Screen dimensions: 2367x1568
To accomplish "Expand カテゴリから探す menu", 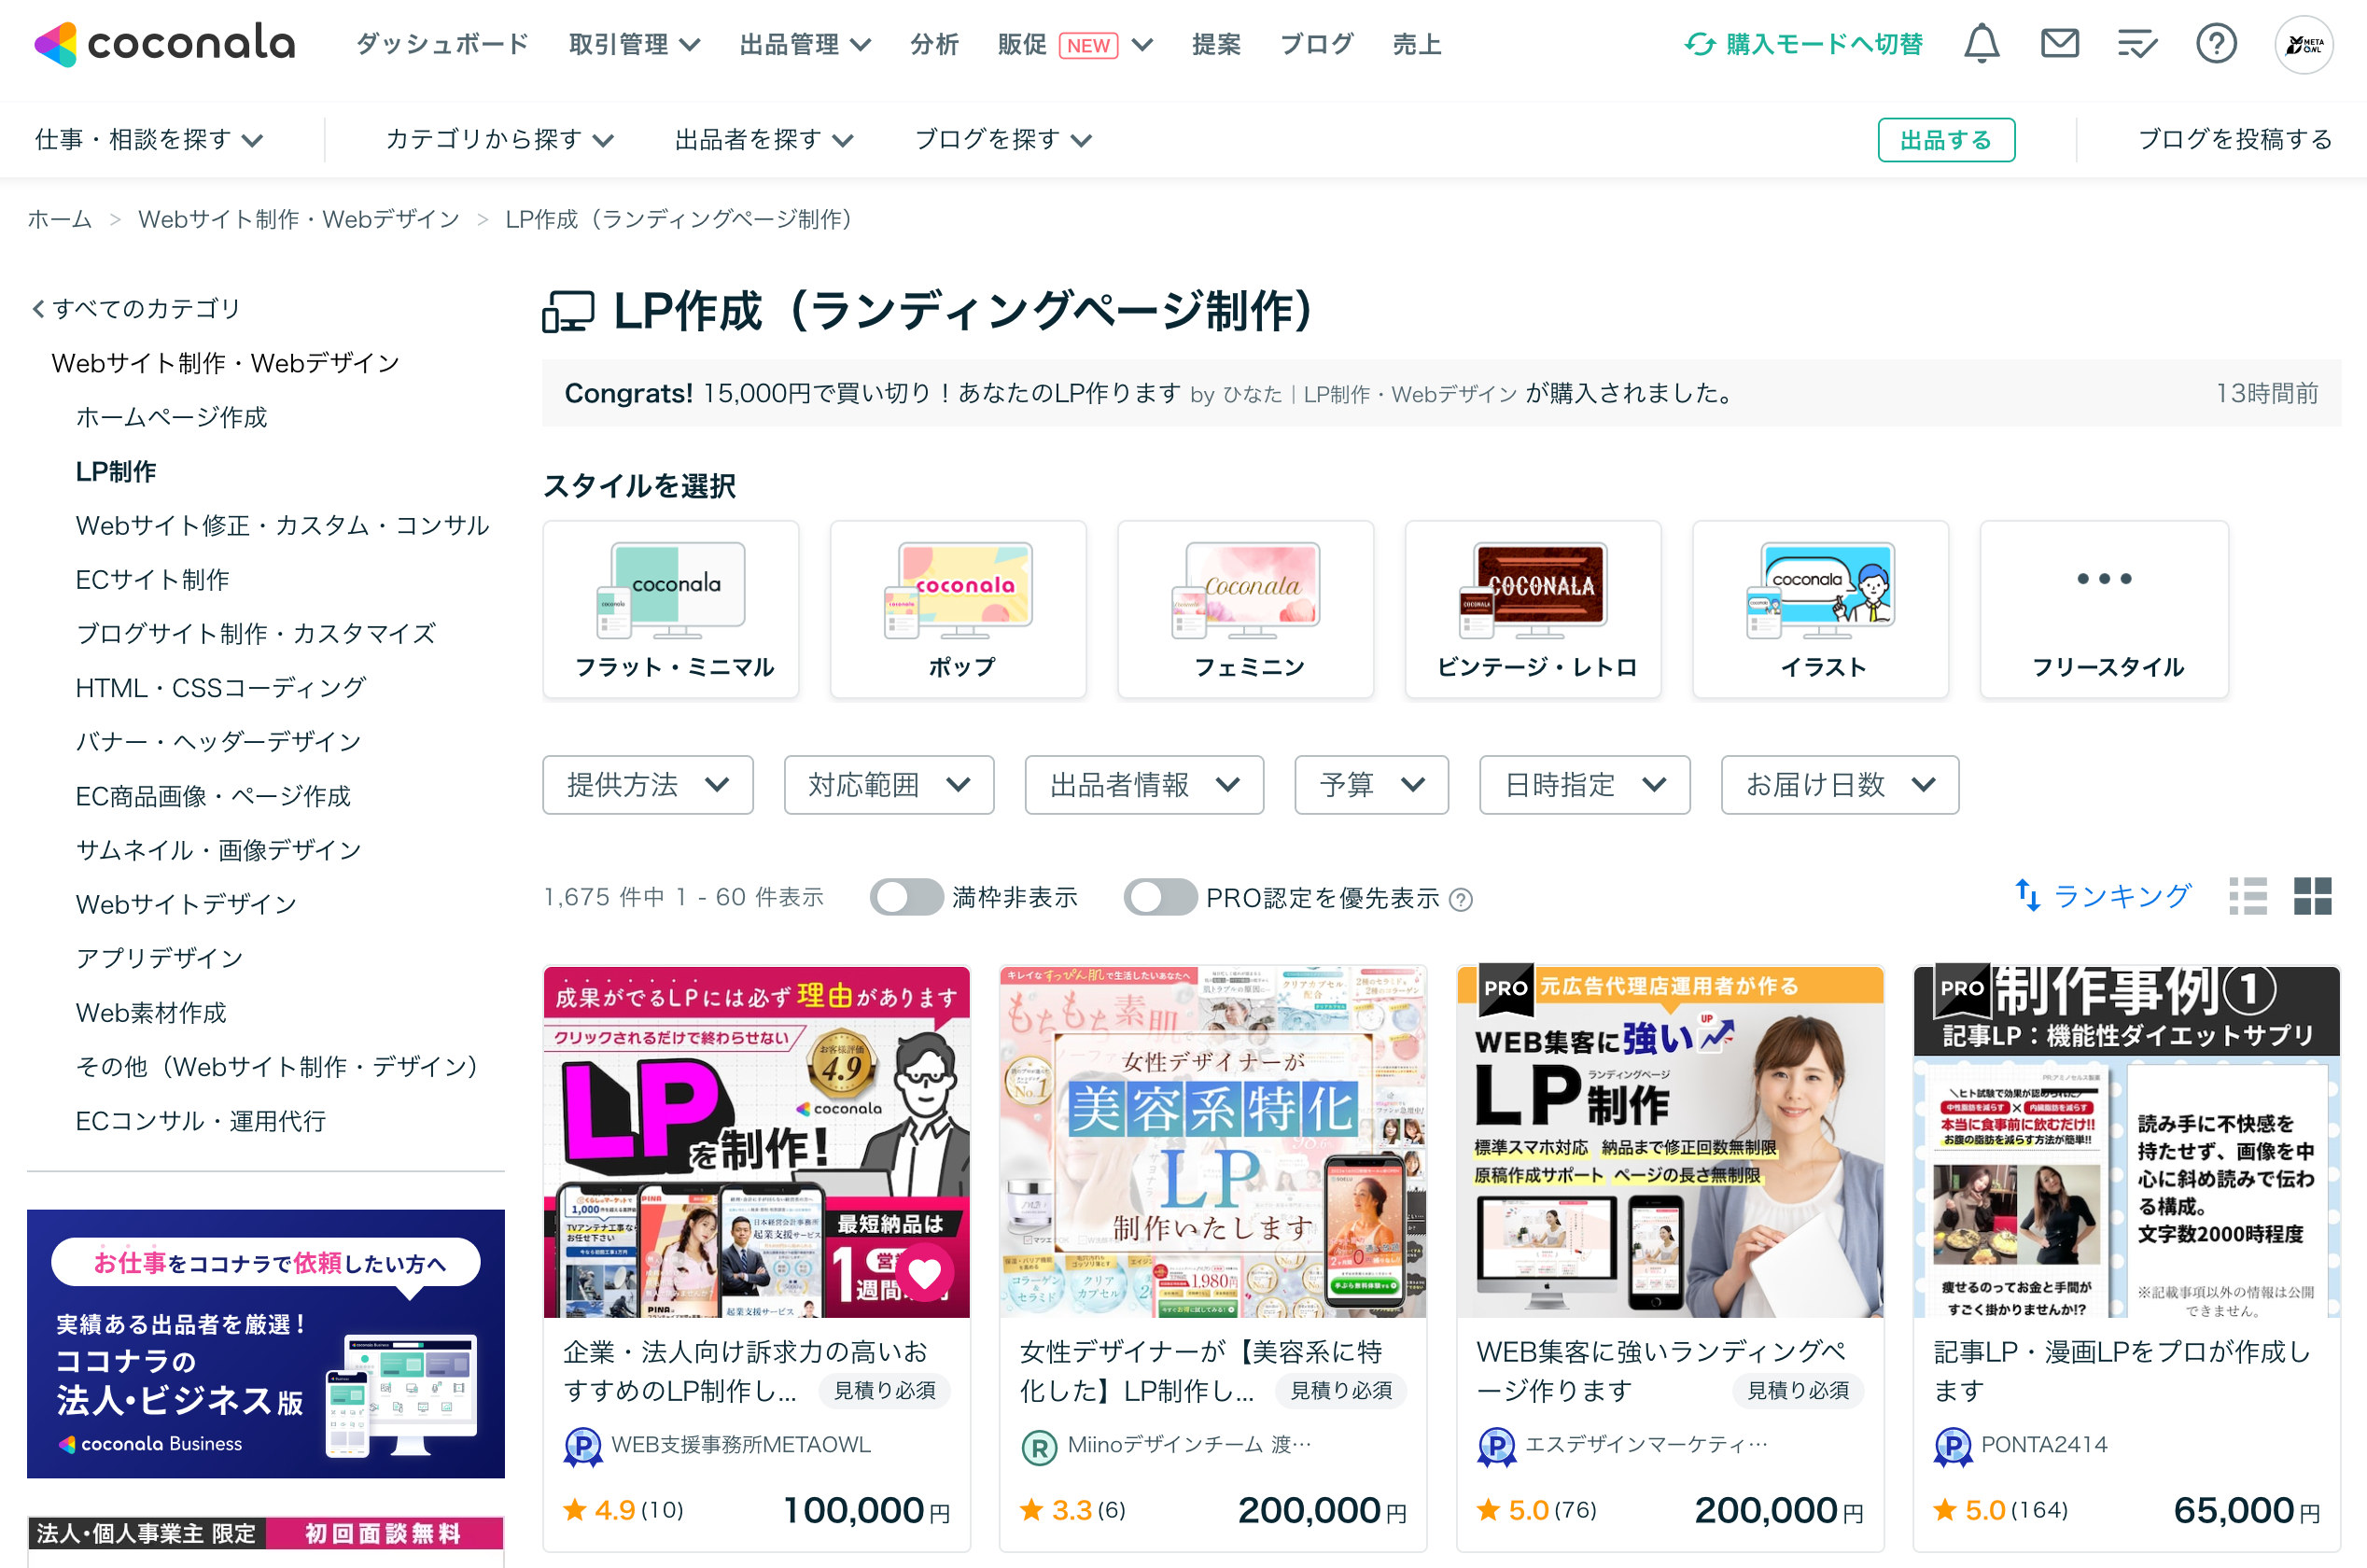I will click(499, 139).
